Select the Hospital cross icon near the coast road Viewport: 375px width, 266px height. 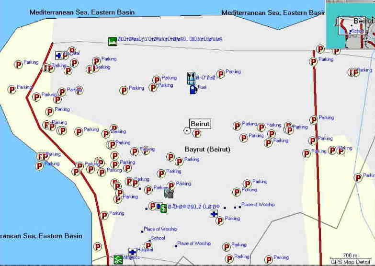point(58,56)
